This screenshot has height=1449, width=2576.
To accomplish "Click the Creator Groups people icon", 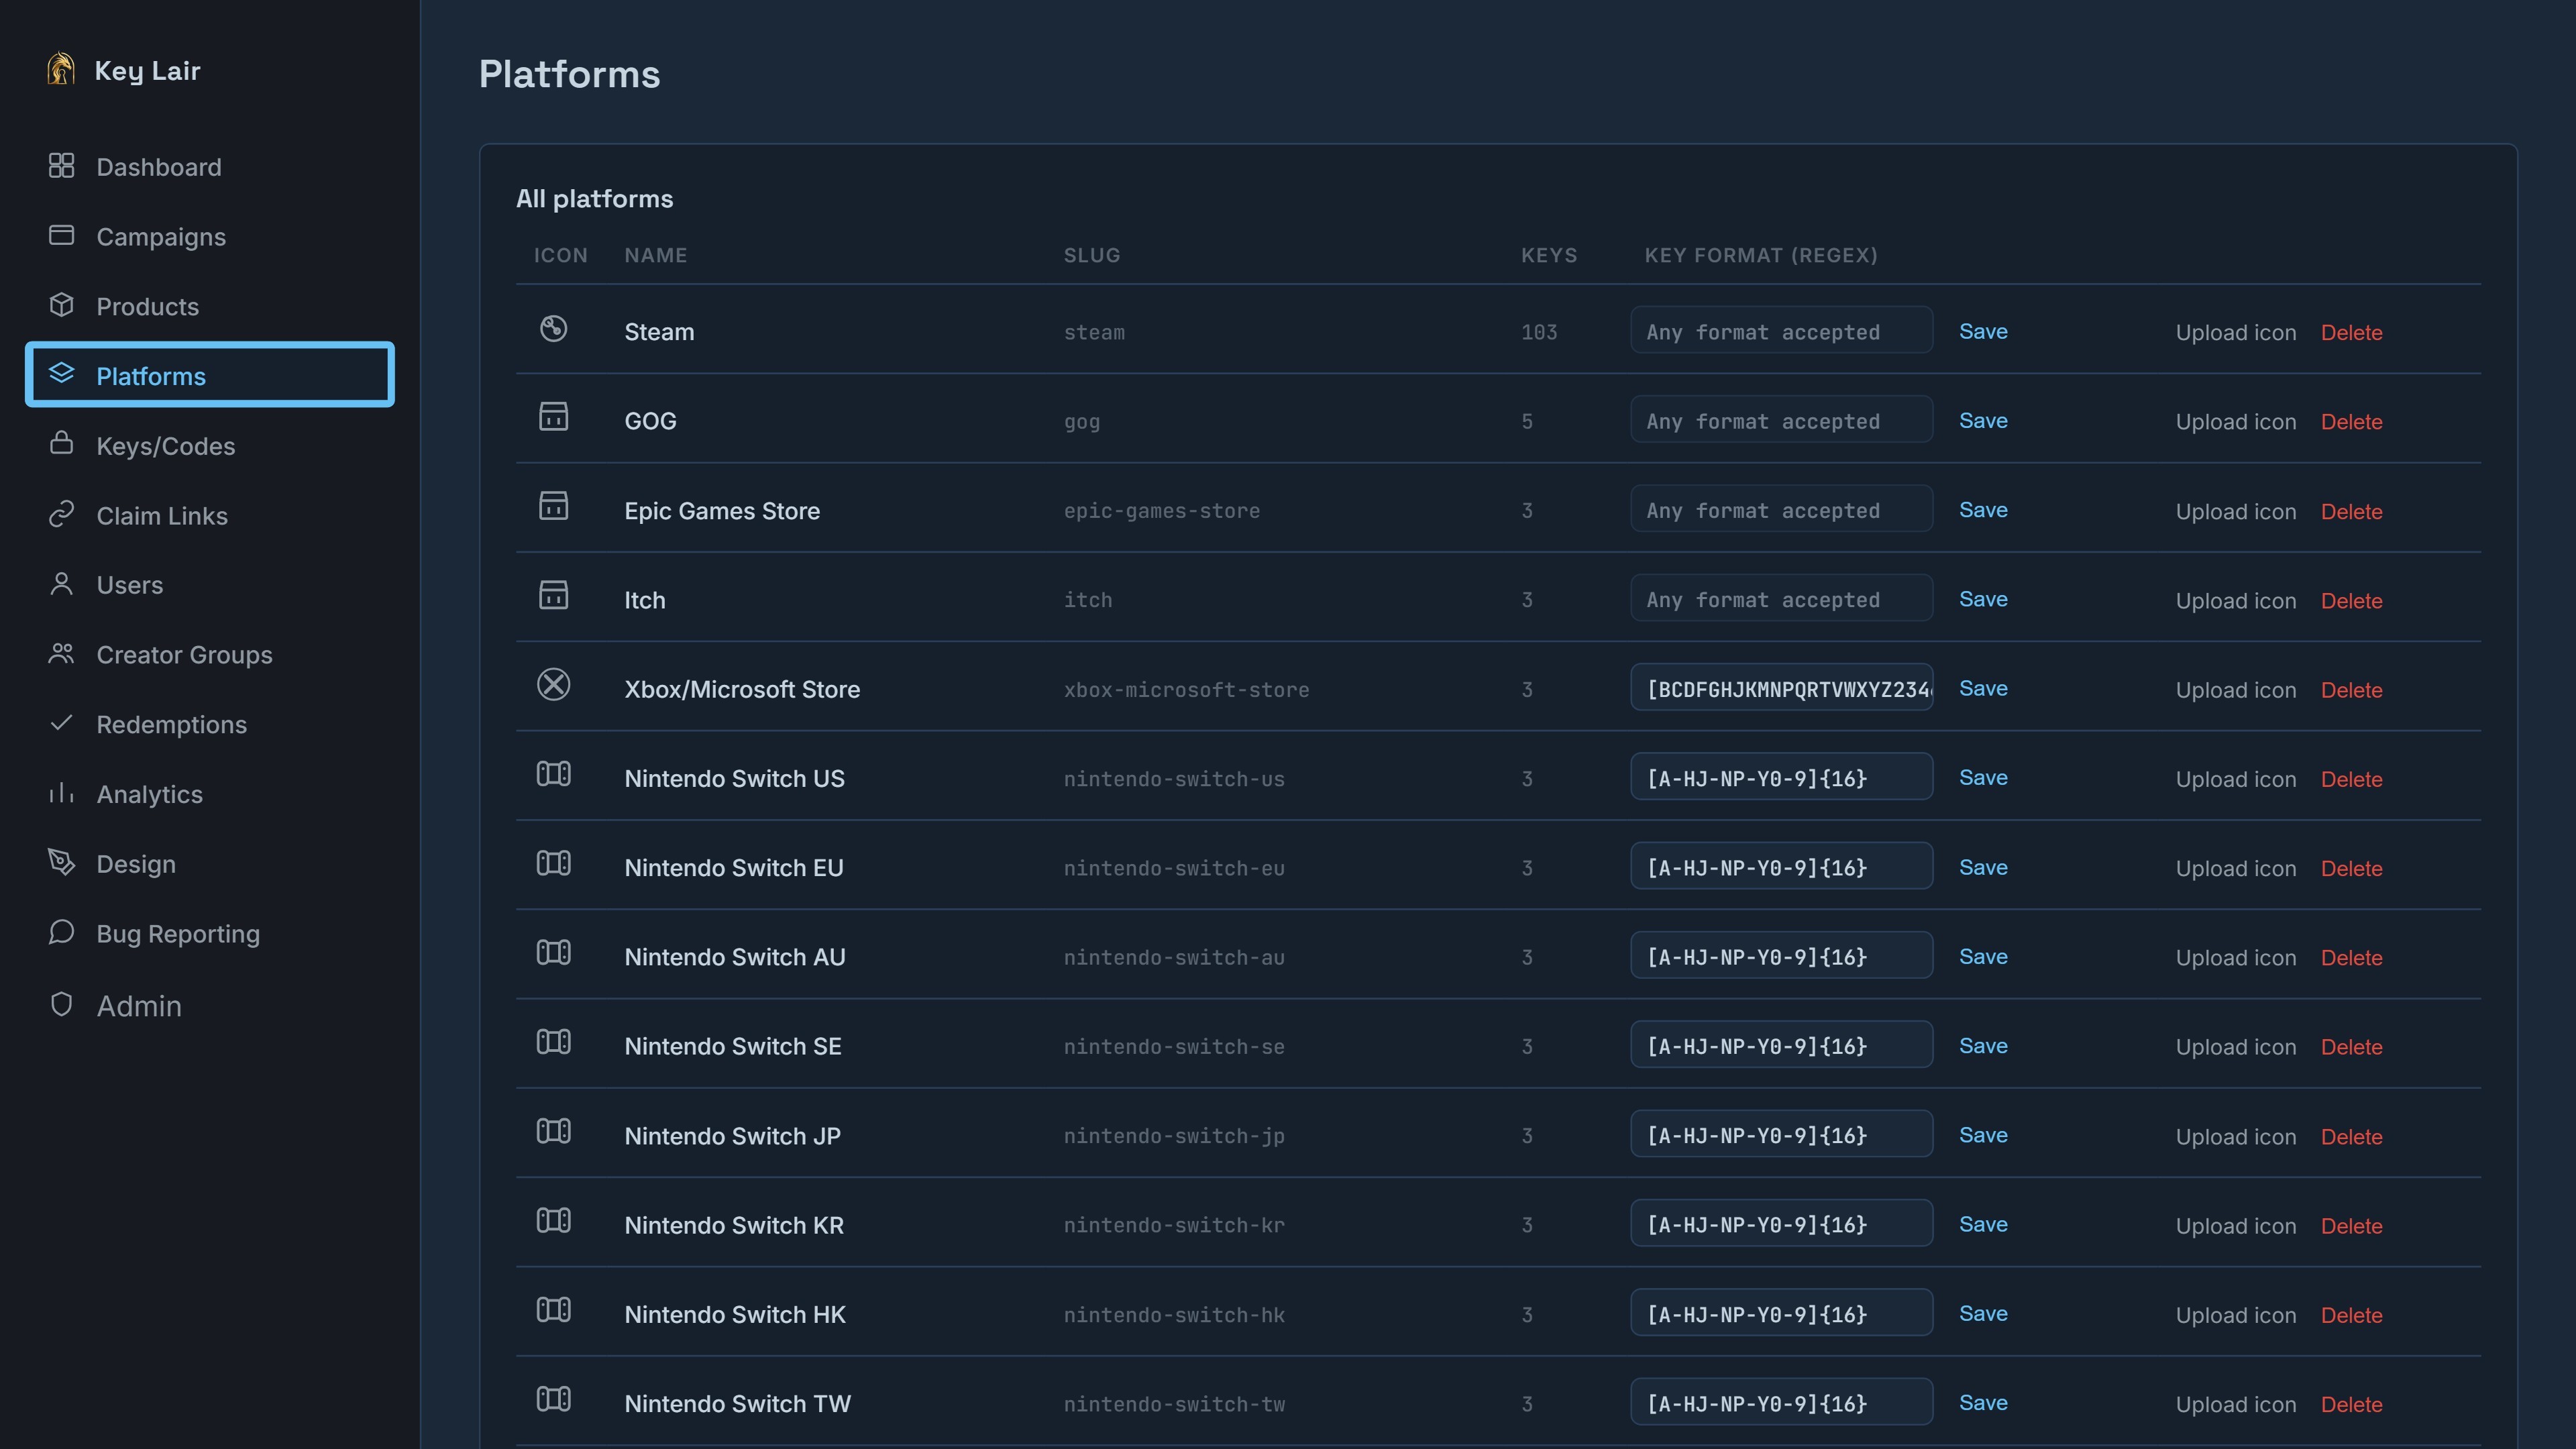I will tap(61, 654).
